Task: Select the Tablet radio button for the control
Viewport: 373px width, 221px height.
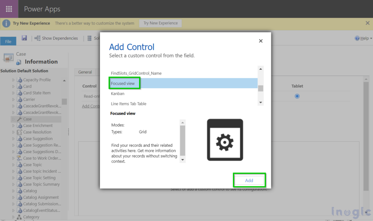Action: pos(297,96)
